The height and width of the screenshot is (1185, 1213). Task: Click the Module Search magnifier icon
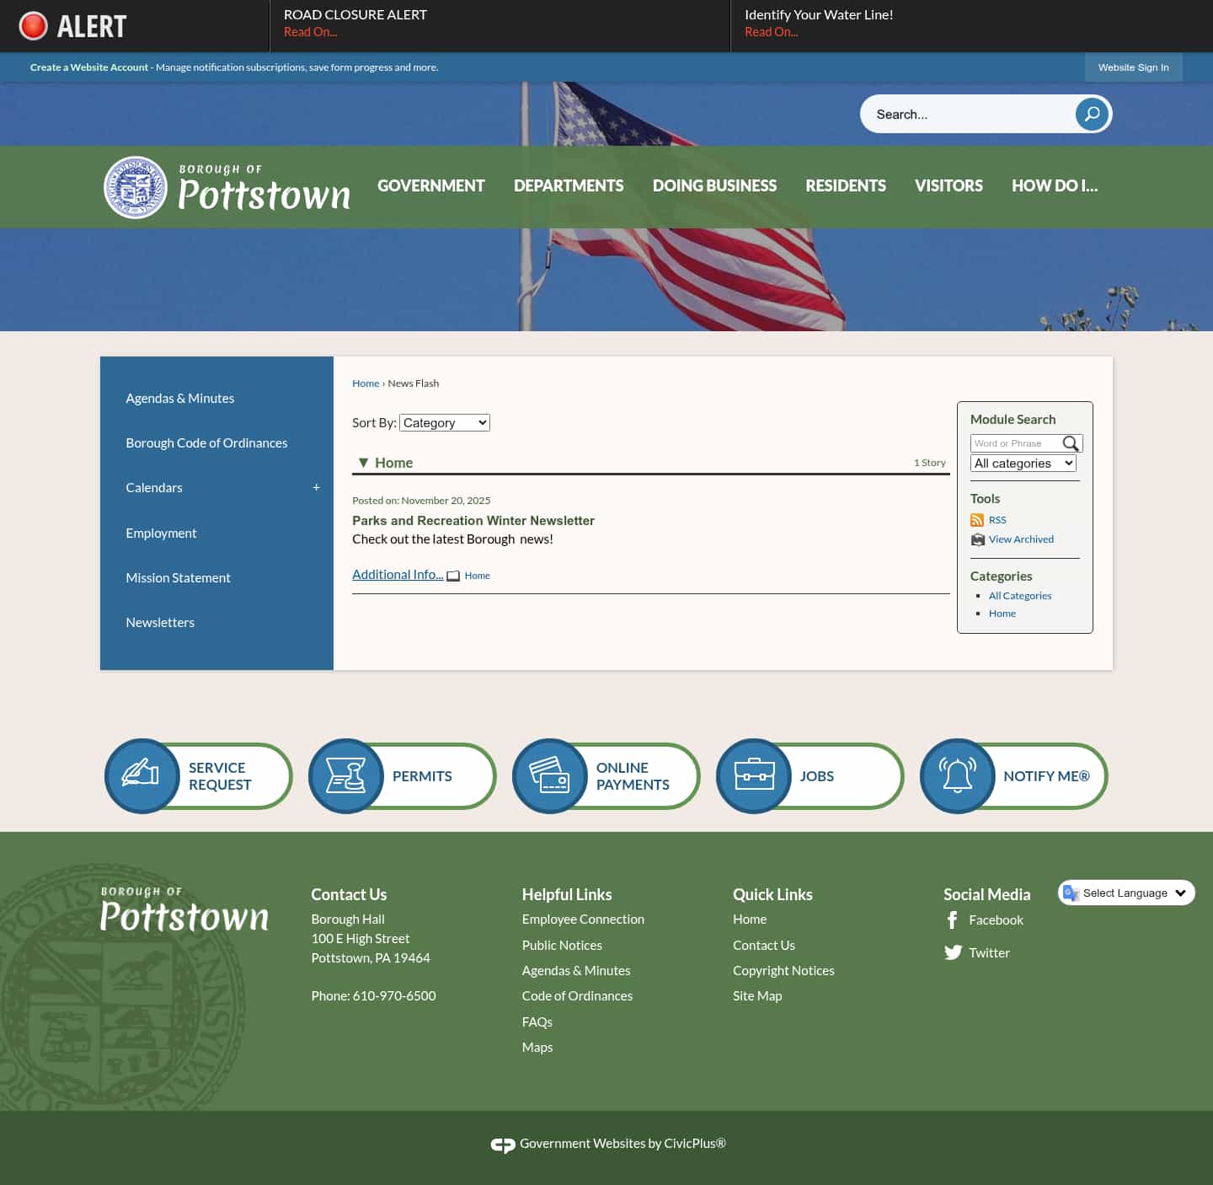[1071, 443]
